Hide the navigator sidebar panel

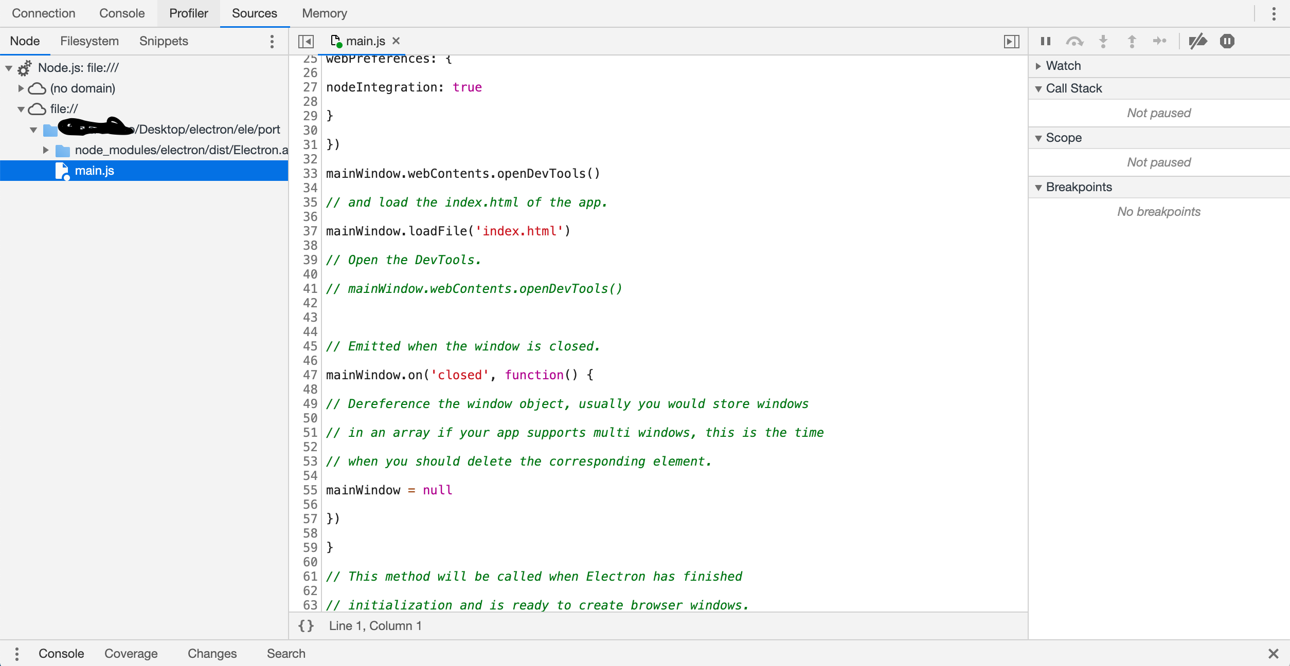click(306, 41)
